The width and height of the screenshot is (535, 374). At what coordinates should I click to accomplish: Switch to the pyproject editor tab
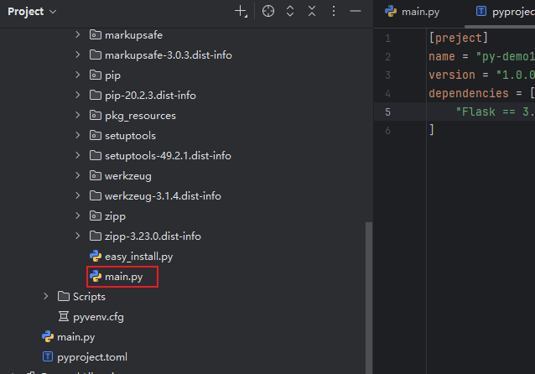tap(503, 12)
